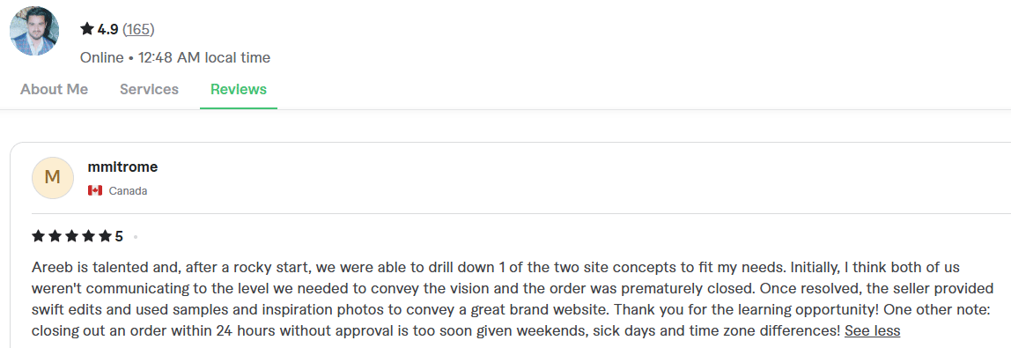
Task: Switch to the Services tab
Action: click(149, 90)
